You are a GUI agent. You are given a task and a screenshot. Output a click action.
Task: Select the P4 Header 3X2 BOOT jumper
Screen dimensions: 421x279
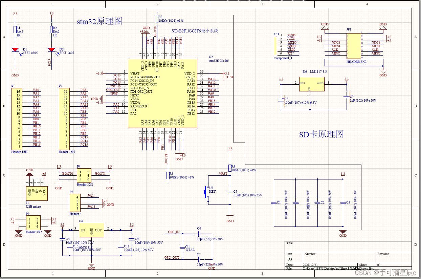point(84,176)
